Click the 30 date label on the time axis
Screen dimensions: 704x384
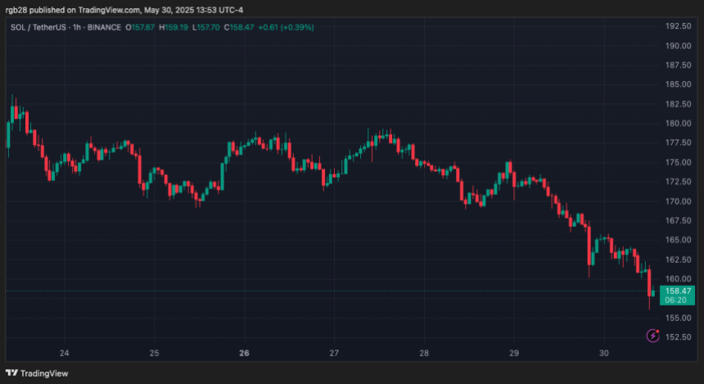[x=603, y=354]
